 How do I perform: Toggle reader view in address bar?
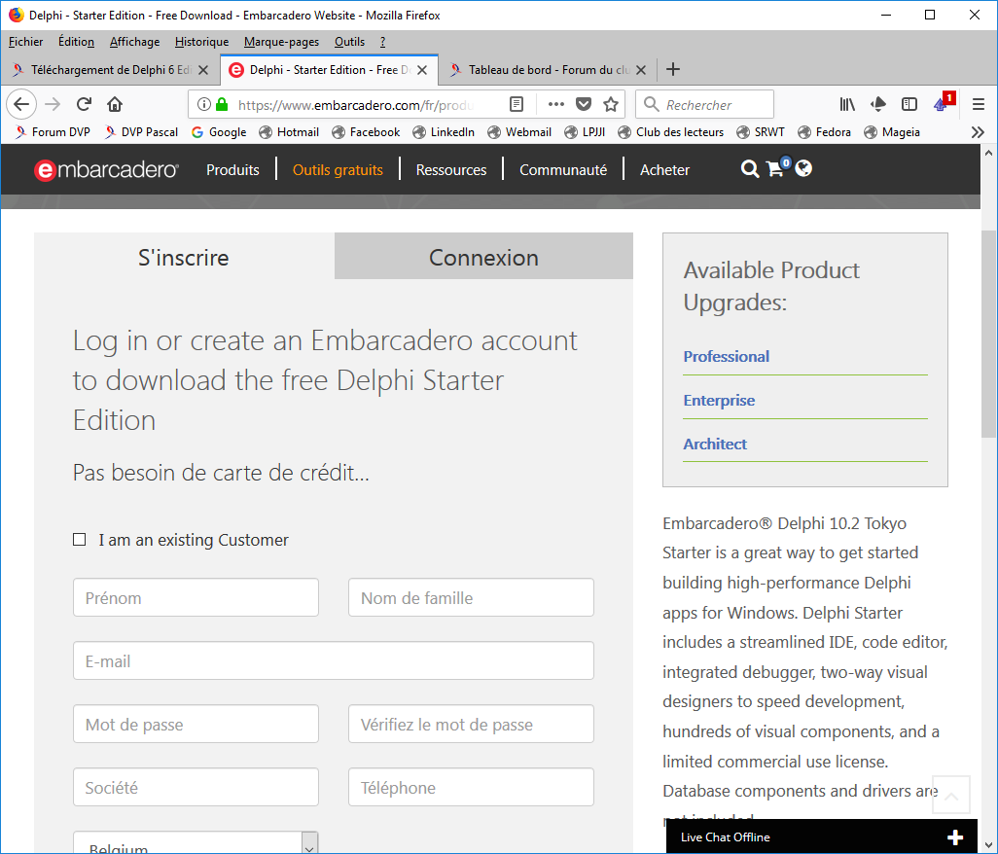click(x=517, y=105)
